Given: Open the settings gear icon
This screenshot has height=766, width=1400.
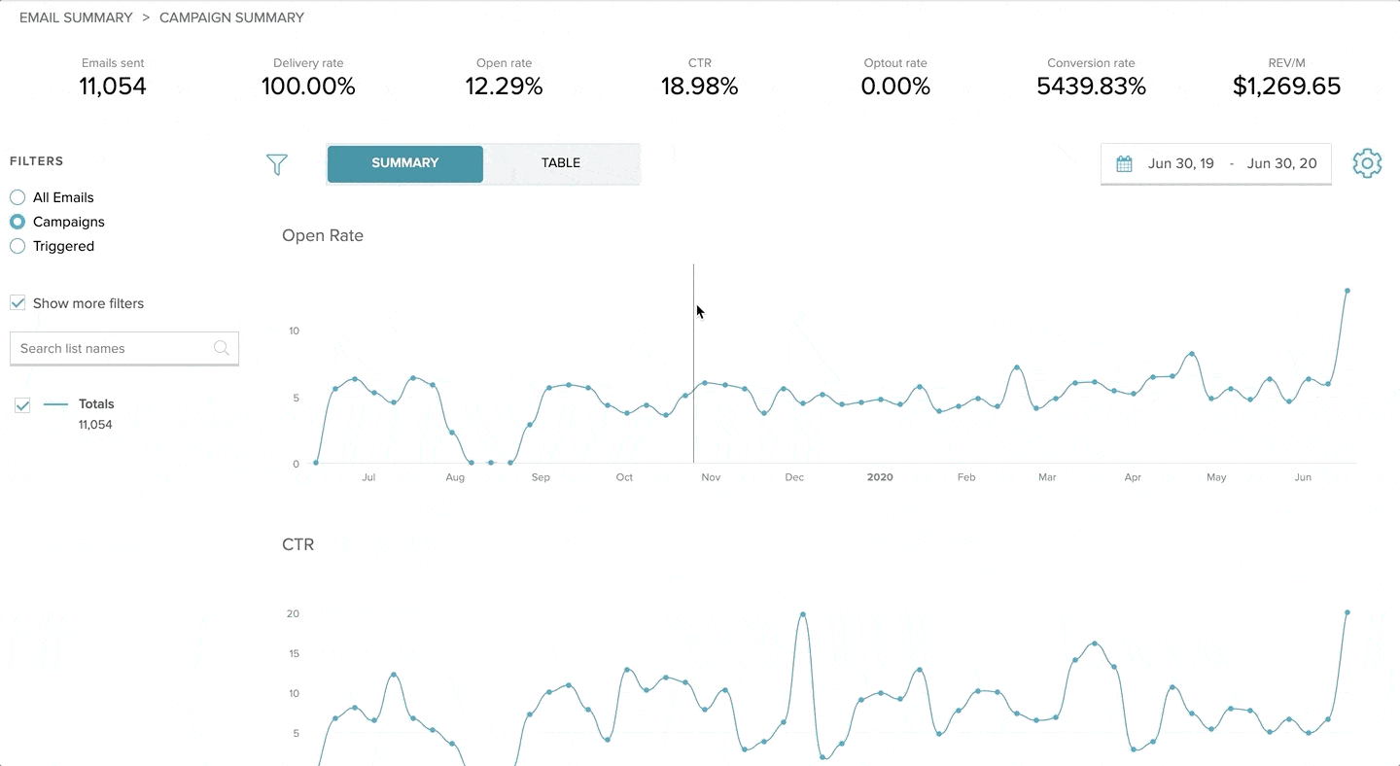Looking at the screenshot, I should click(1367, 163).
